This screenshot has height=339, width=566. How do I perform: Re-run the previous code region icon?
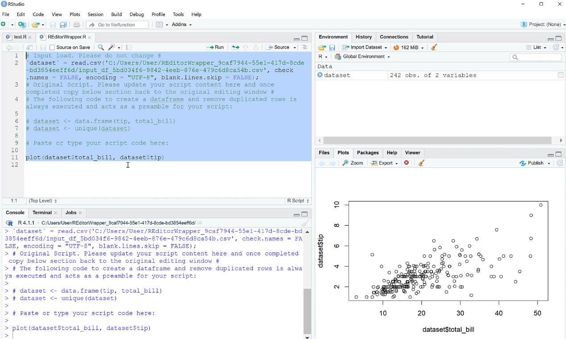point(235,47)
